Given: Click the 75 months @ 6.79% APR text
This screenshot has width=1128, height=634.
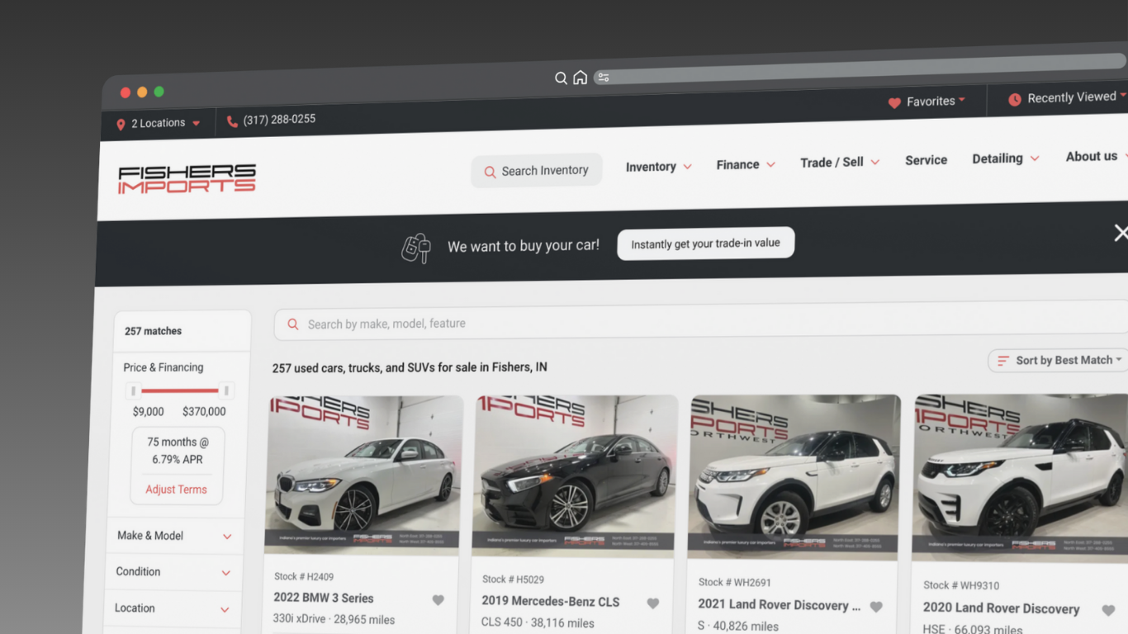Looking at the screenshot, I should pos(178,451).
